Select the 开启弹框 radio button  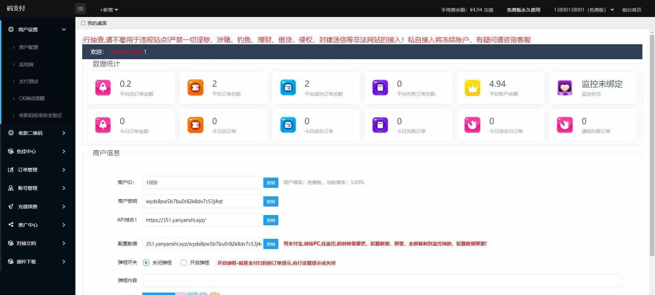pos(184,263)
